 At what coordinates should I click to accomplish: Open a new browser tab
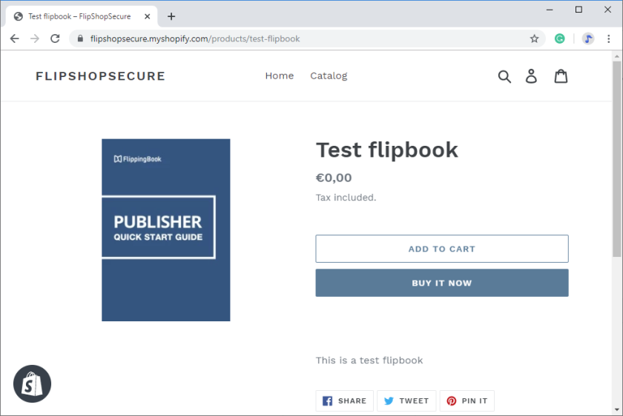[x=171, y=16]
